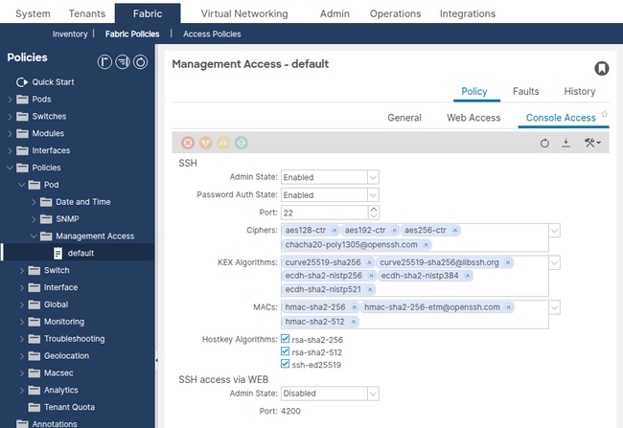The image size is (623, 428).
Task: Click the second Policies panel header icon
Action: pos(123,62)
